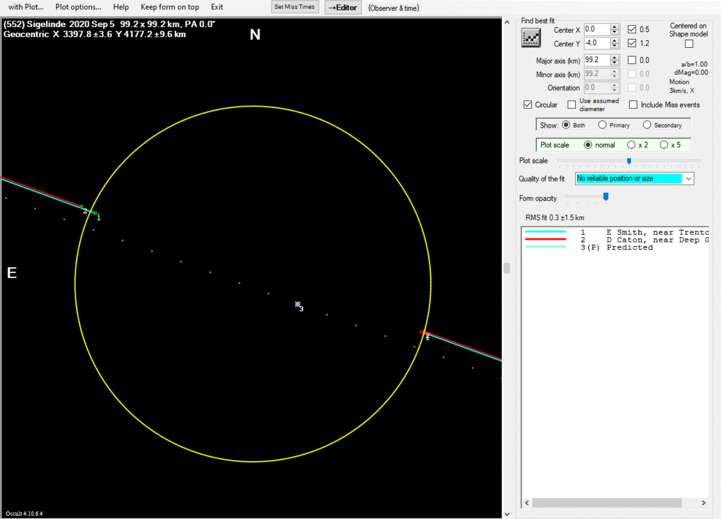
Task: Decrease Center X with down spinner
Action: (615, 32)
